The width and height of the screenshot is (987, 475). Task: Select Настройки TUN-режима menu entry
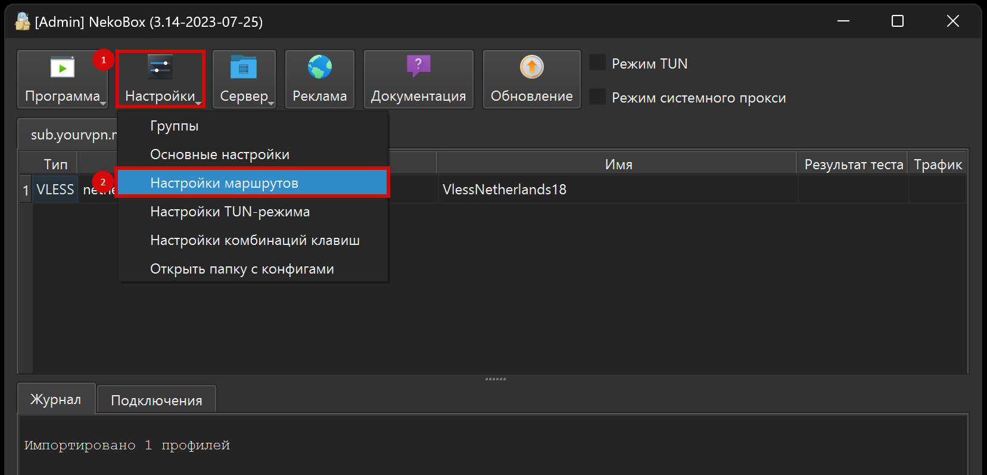pyautogui.click(x=229, y=212)
